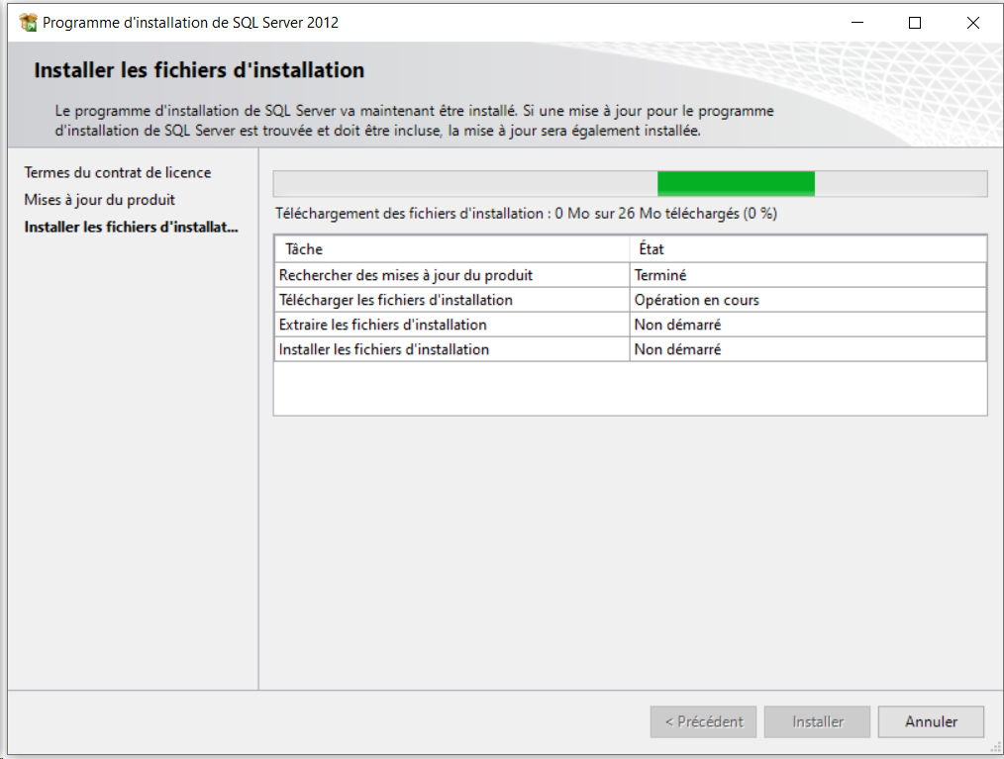Click the green download progress bar
The height and width of the screenshot is (759, 1004).
point(630,184)
